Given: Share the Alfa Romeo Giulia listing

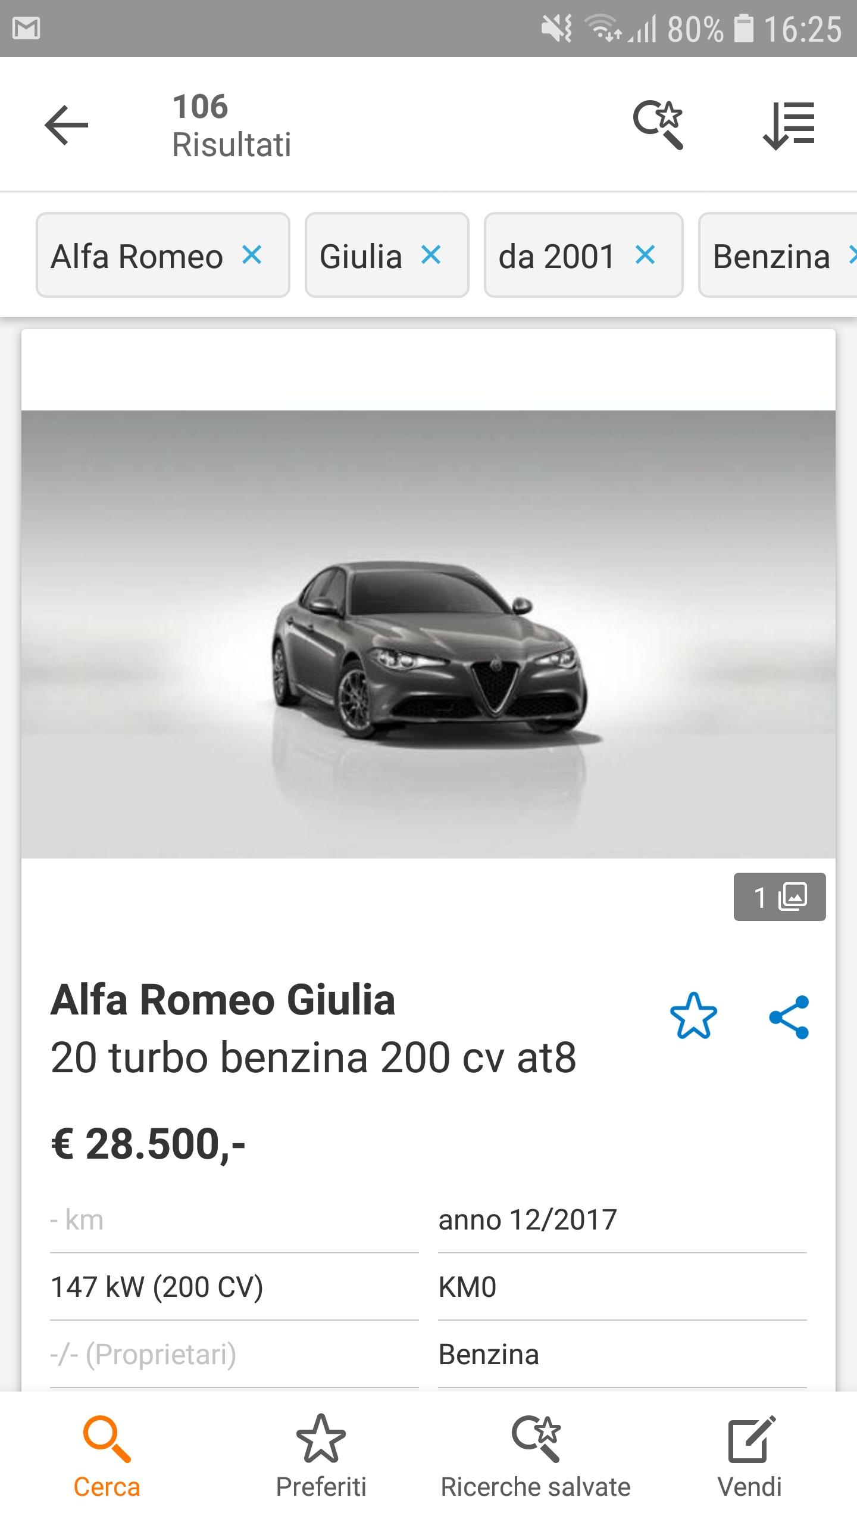Looking at the screenshot, I should (x=789, y=1017).
